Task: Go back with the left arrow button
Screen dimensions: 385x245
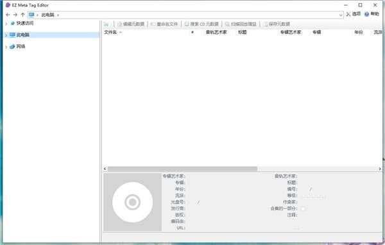Action: coord(8,15)
